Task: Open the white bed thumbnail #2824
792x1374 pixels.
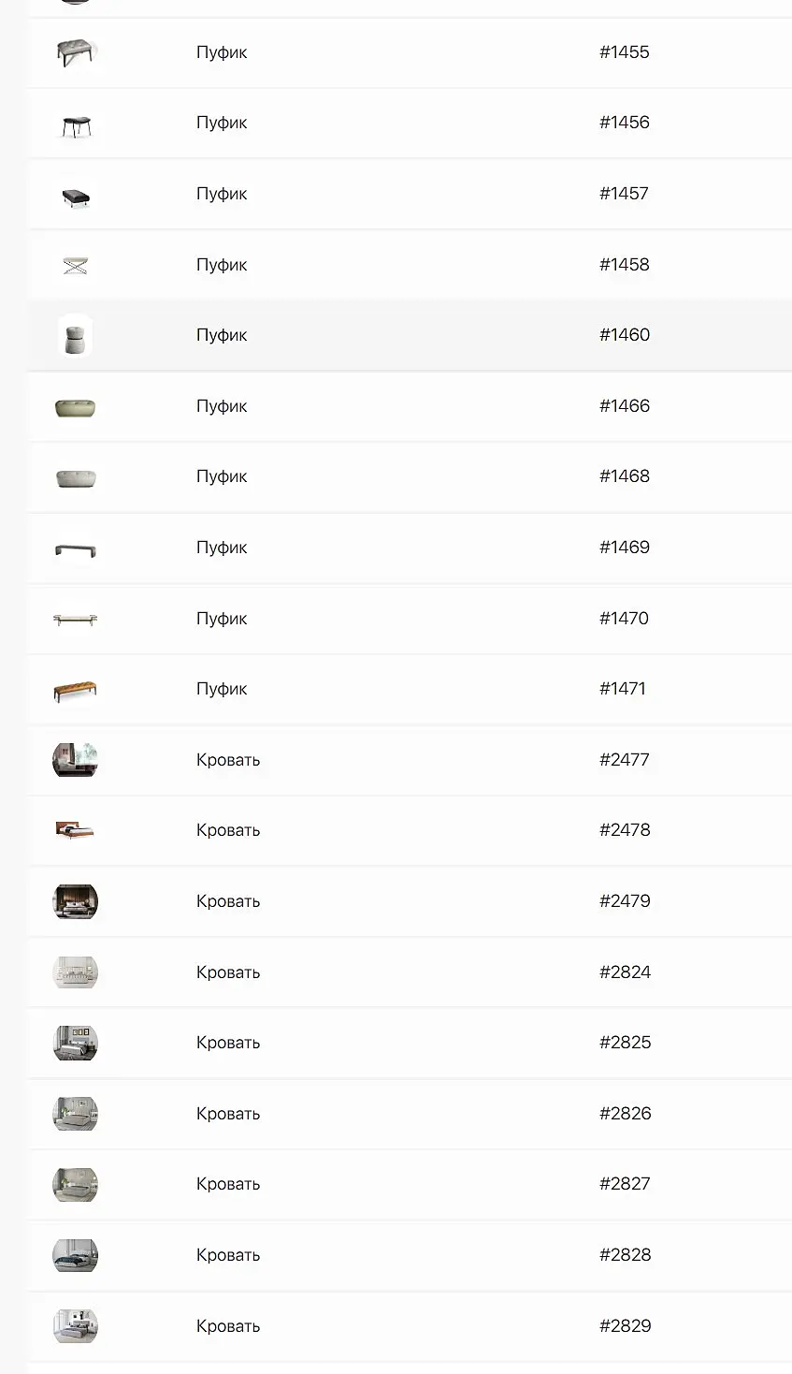Action: (75, 972)
